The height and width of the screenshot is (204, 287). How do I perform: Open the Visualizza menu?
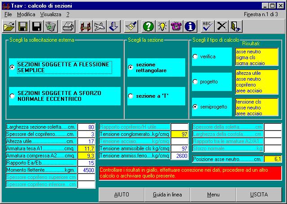tap(50, 14)
